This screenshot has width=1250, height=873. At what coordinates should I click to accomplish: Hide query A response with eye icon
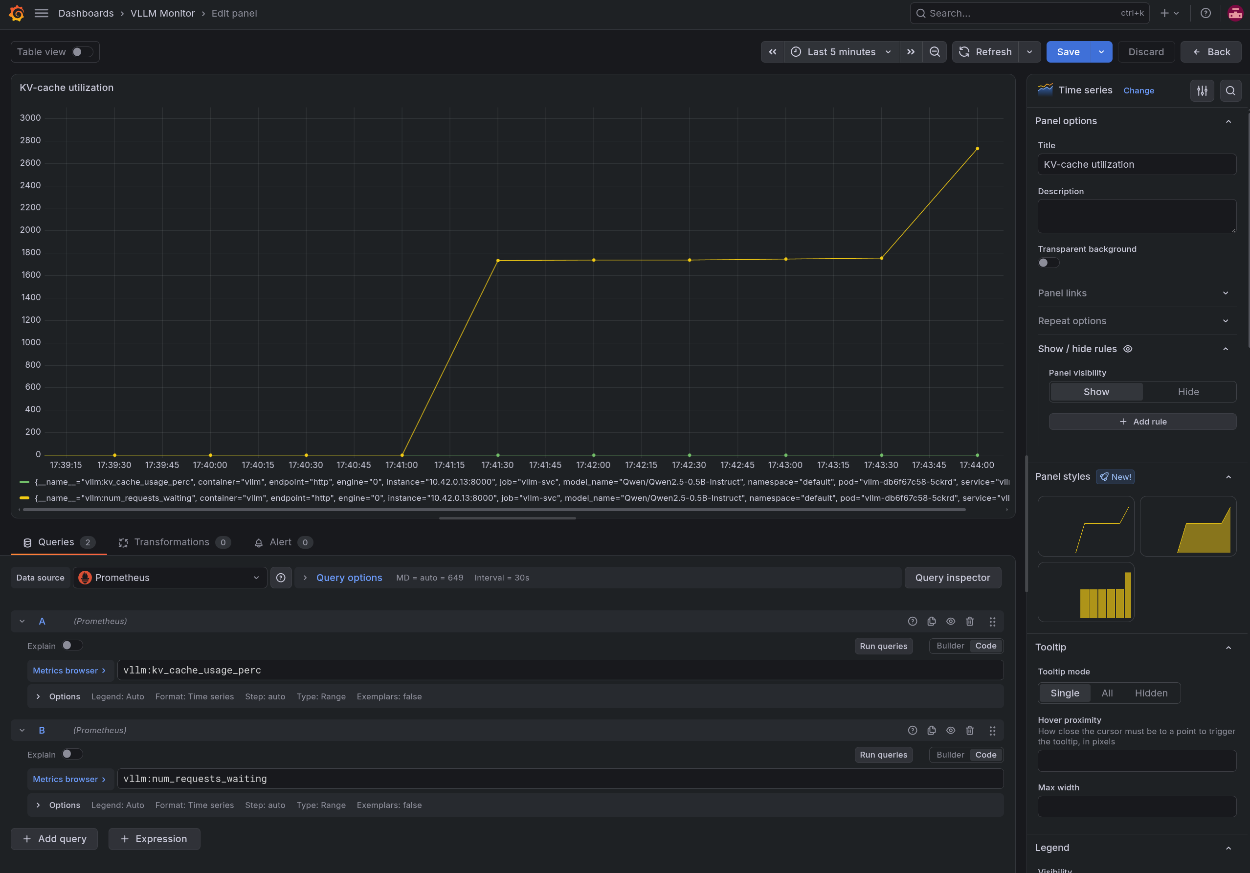(951, 622)
